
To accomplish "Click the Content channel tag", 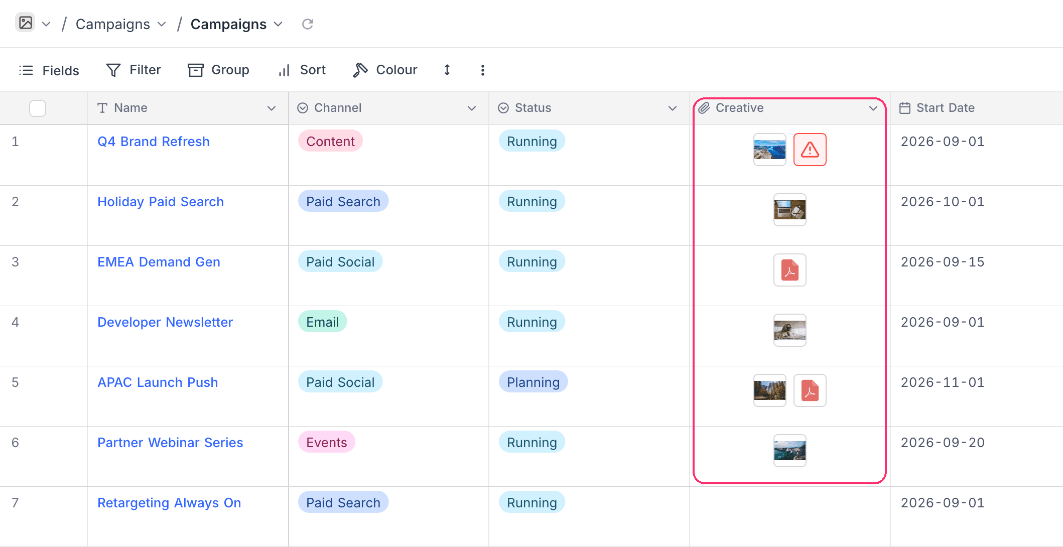I will pos(330,142).
